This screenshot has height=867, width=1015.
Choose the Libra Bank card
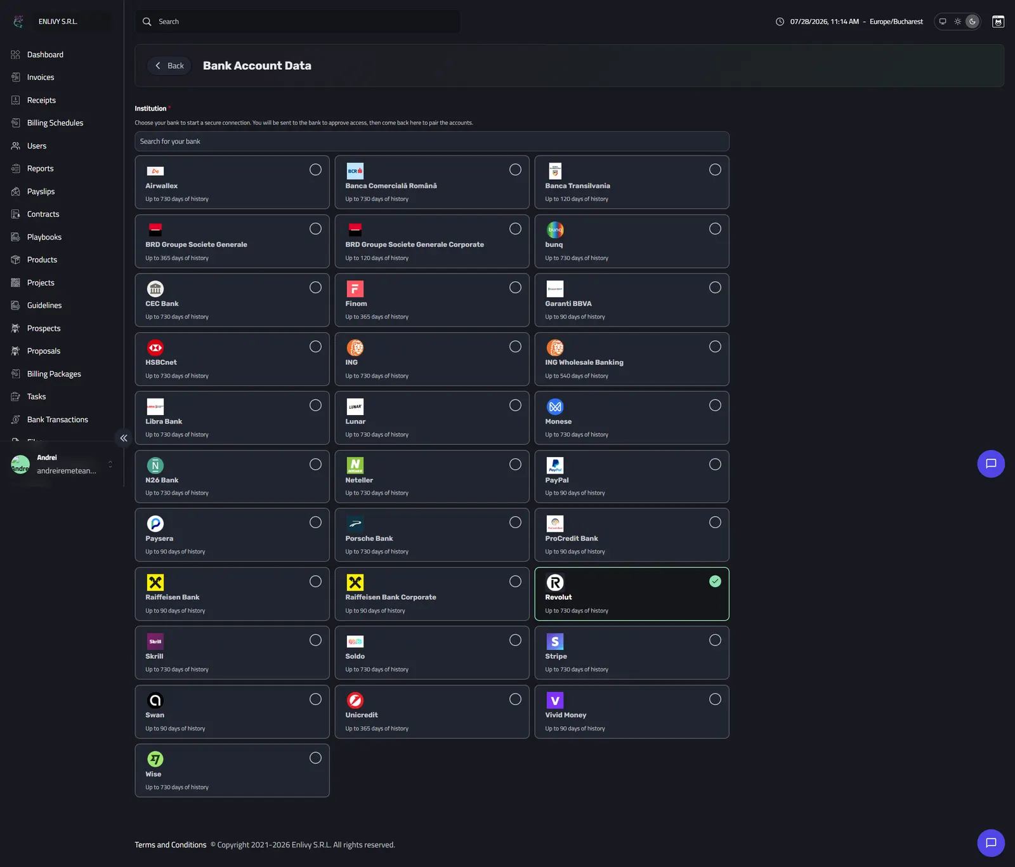232,418
